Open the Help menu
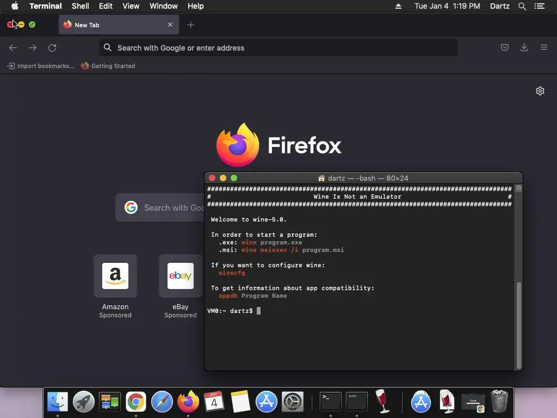The image size is (557, 418). [195, 6]
